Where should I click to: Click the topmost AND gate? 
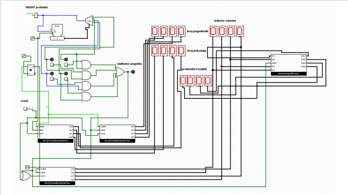click(x=86, y=64)
